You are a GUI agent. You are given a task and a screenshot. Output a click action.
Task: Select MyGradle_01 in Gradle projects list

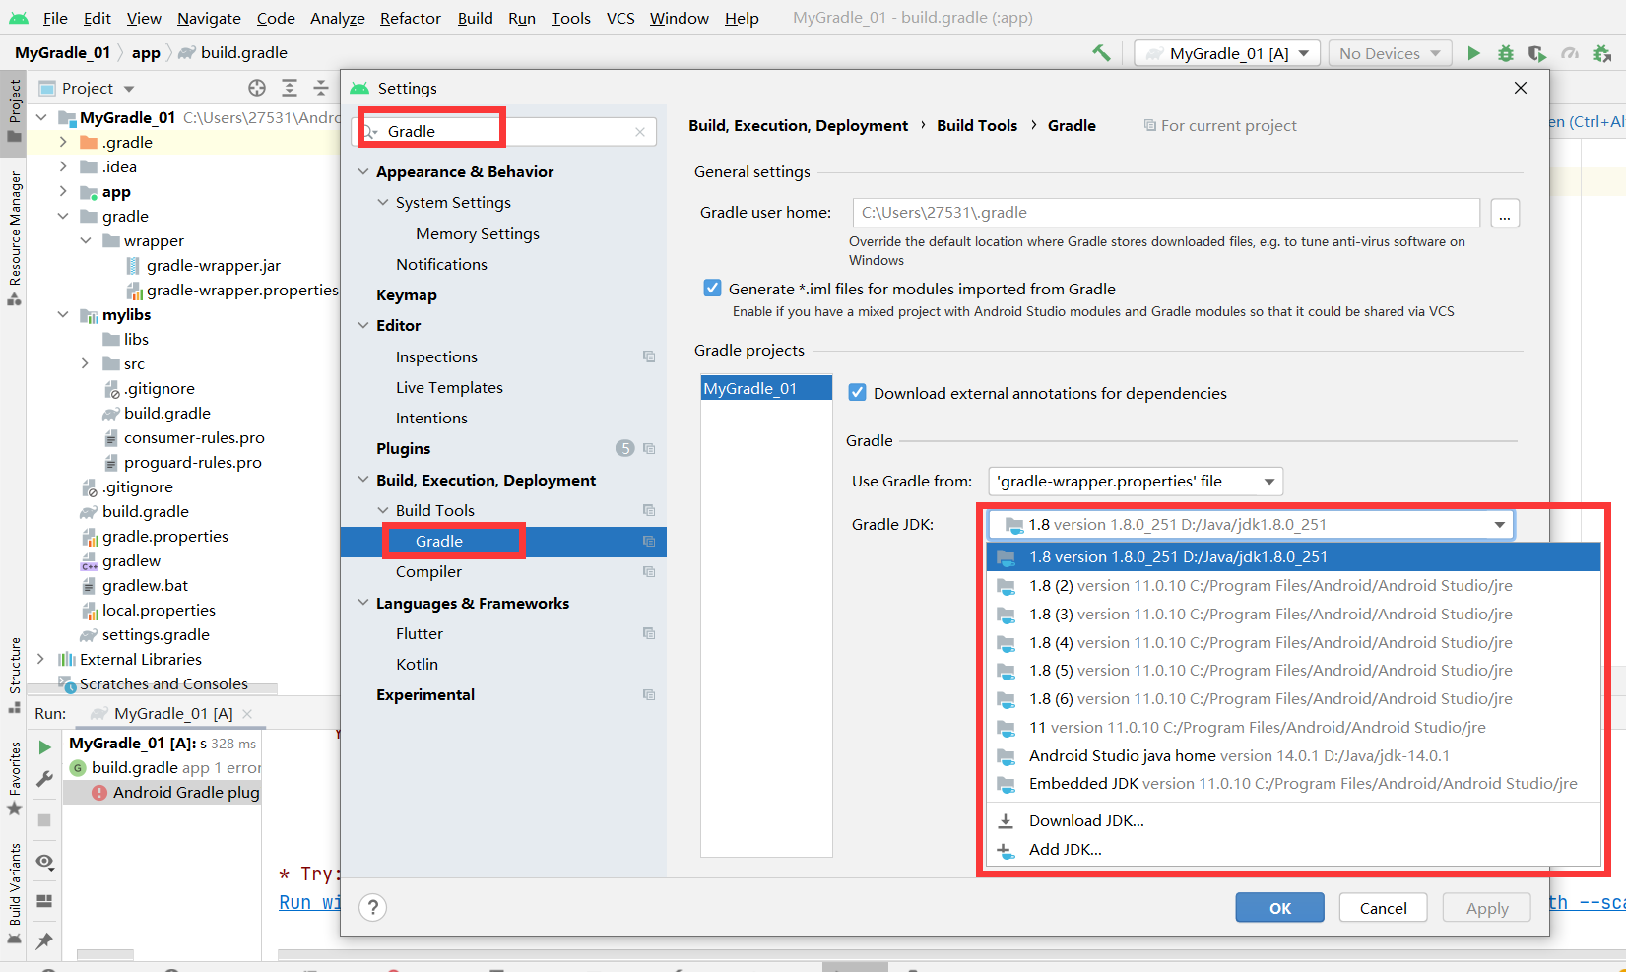click(766, 388)
